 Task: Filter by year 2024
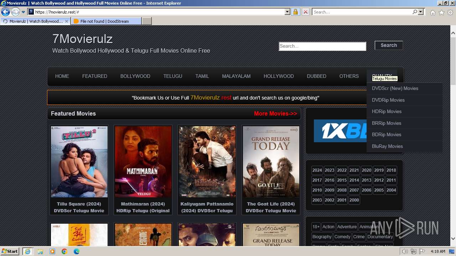317,170
